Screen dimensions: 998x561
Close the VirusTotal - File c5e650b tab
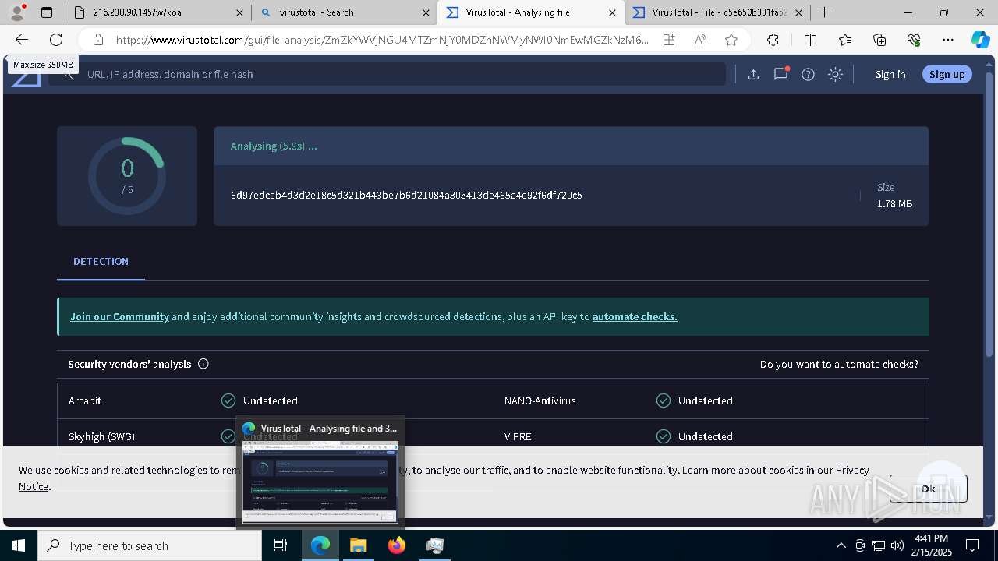[x=798, y=12]
